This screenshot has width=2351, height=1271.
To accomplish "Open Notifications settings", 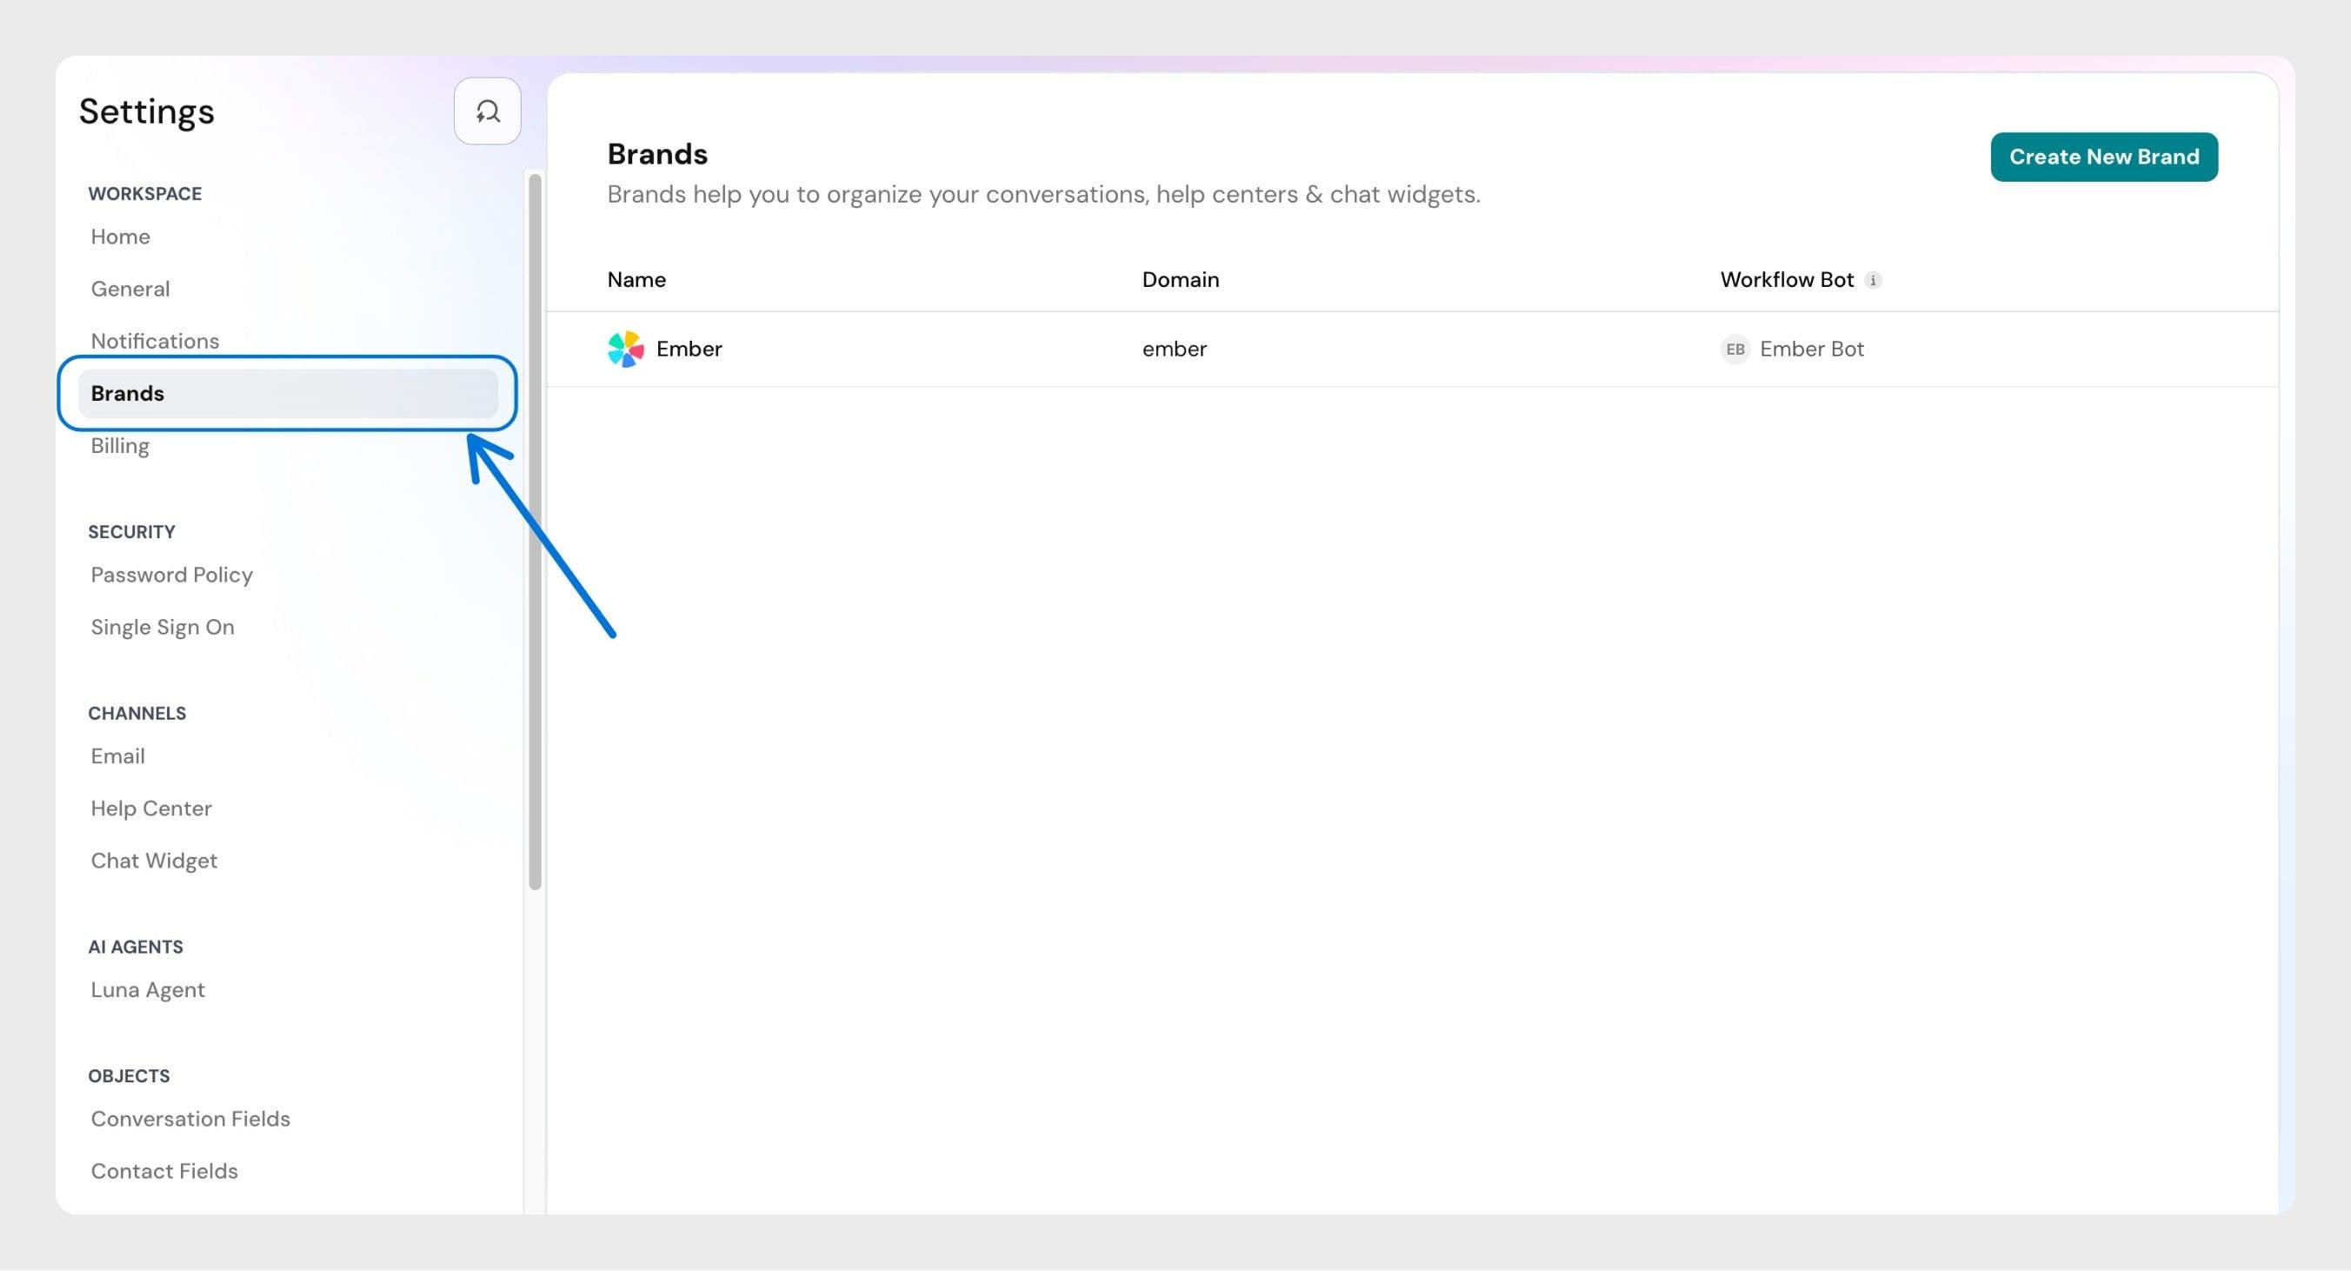I will pos(155,342).
